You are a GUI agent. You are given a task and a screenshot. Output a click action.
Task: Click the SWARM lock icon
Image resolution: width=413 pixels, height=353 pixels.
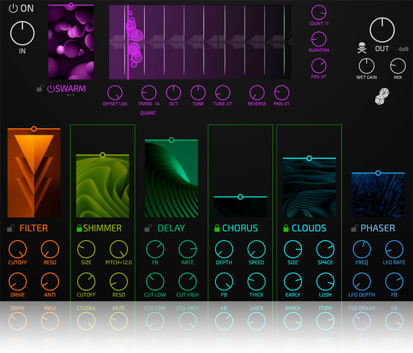(40, 89)
